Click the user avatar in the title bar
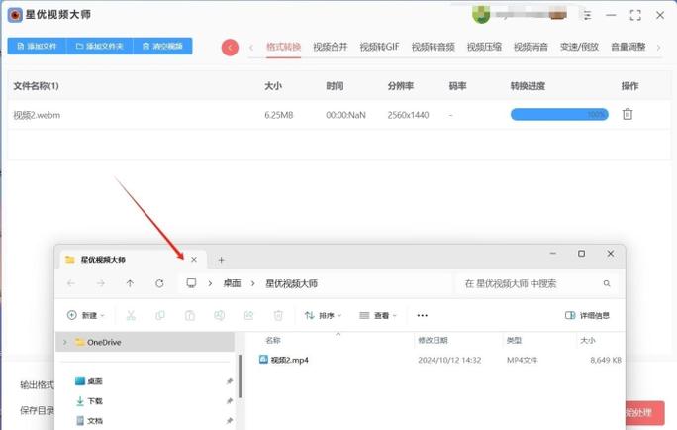677x430 pixels. tap(481, 14)
